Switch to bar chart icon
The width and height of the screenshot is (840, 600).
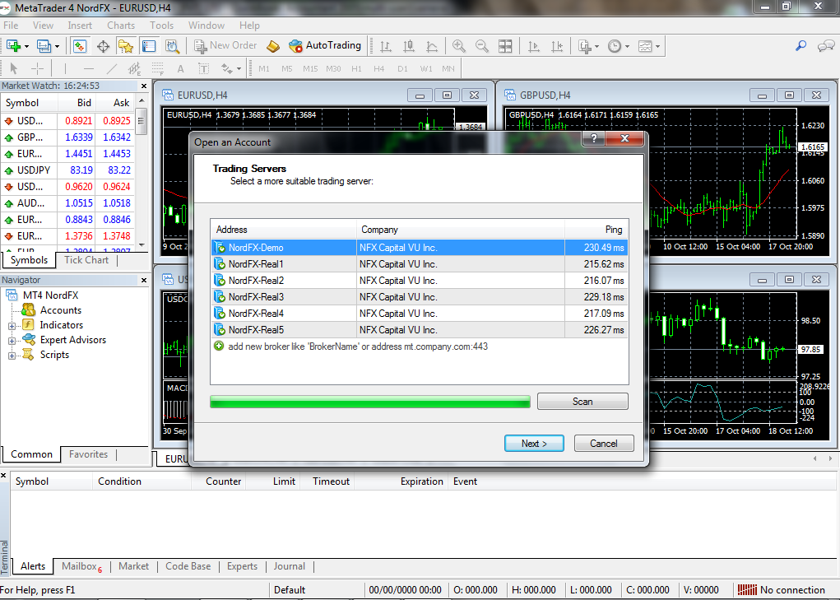tap(385, 46)
